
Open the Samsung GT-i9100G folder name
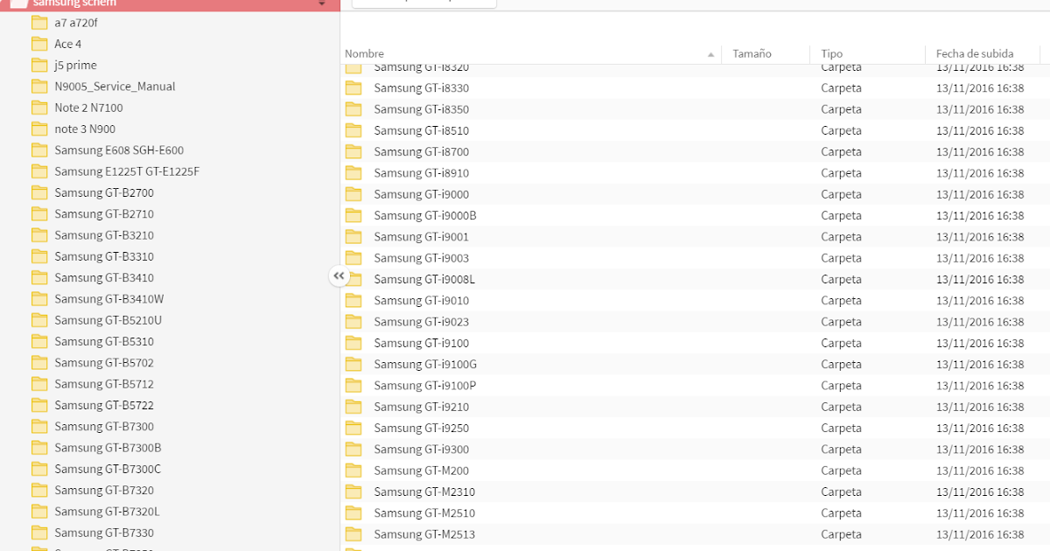(425, 364)
